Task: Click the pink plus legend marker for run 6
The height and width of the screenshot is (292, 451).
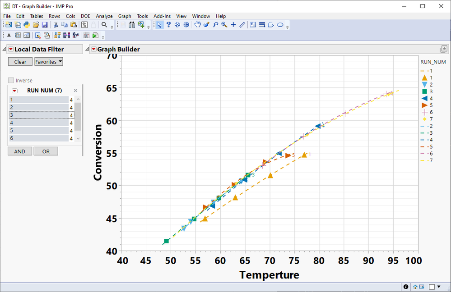Action: [x=424, y=112]
